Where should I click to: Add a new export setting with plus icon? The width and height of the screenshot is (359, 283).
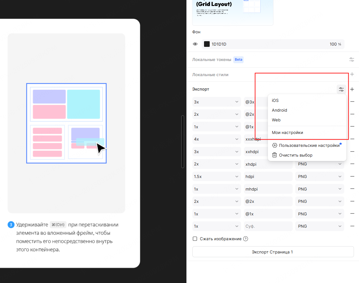click(352, 89)
